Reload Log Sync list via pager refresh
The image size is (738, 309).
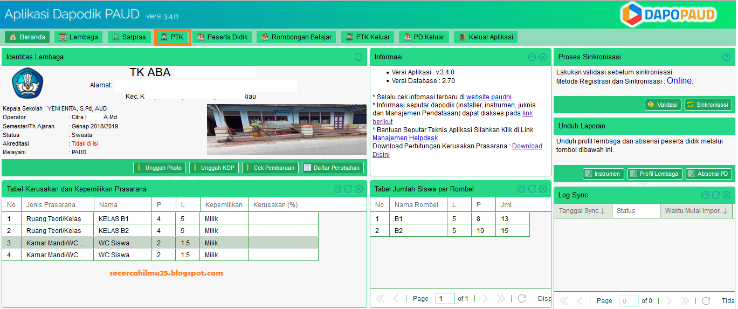click(x=706, y=301)
